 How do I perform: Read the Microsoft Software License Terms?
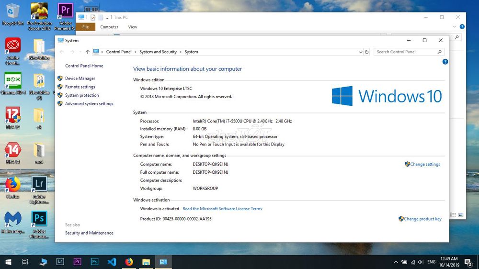[222, 209]
